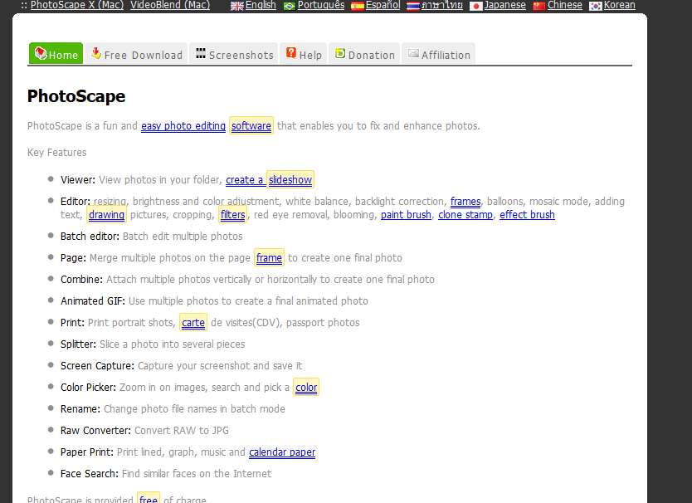Click the 'Screen Capture:' feature label
This screenshot has width=692, height=503.
[x=97, y=366]
